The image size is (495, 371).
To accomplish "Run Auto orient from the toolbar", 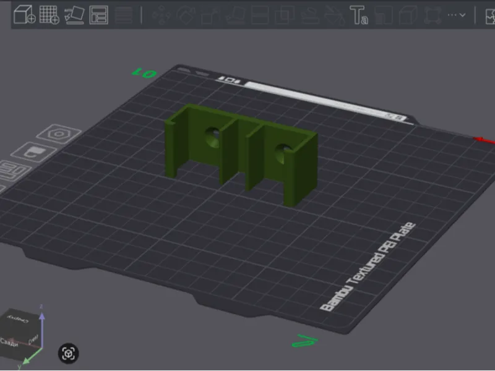I will tap(74, 14).
